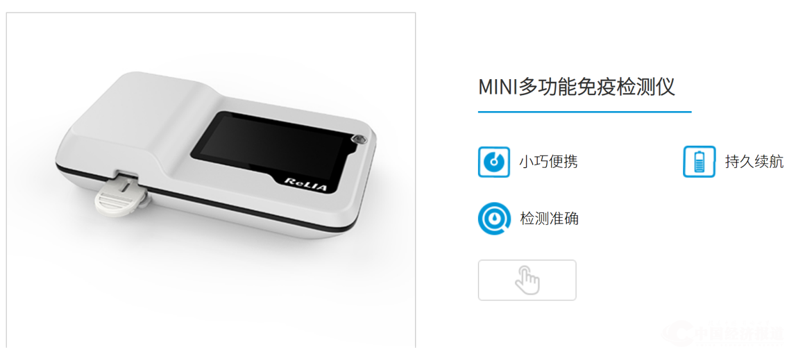Screen dimensions: 796x354
Task: Click the 小巧便携 portable feature icon
Action: tap(494, 162)
